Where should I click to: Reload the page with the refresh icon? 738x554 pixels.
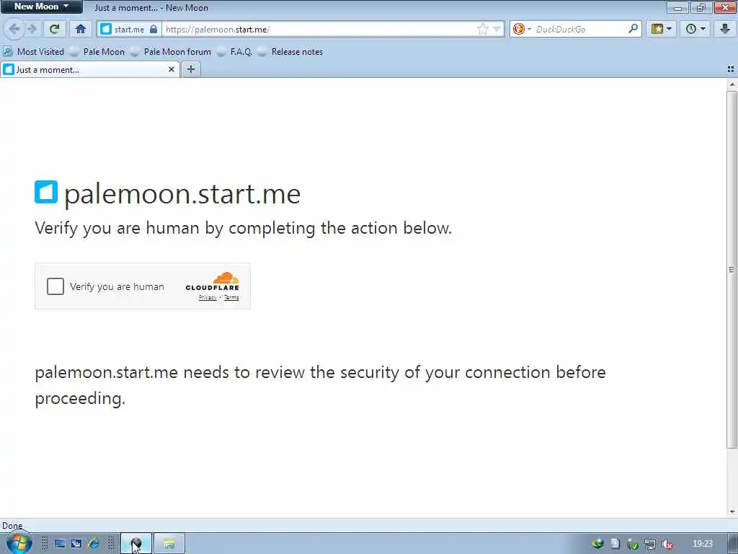point(54,29)
